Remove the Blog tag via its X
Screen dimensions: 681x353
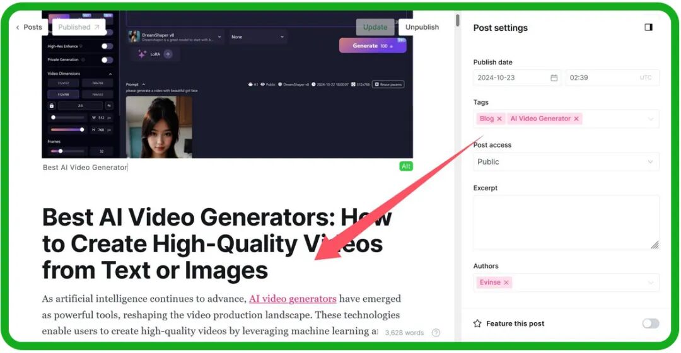499,119
